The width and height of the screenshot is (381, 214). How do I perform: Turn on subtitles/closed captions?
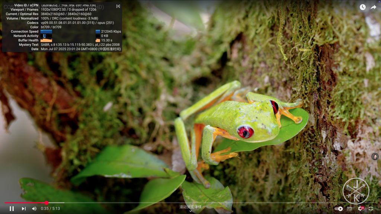click(349, 209)
